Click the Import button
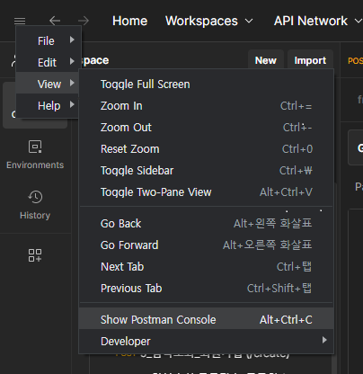Screen dimensions: 363x374 (310, 60)
